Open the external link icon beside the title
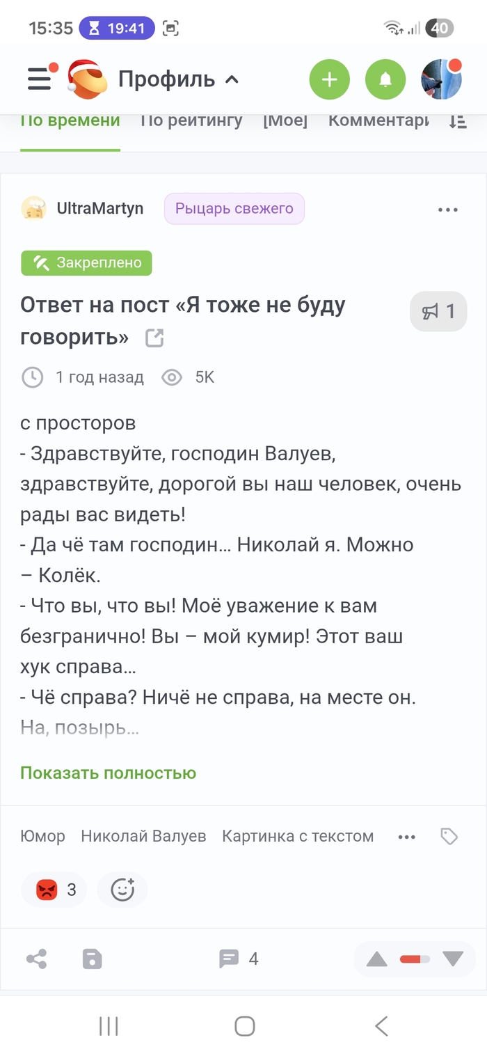The image size is (487, 1056). pos(154,338)
